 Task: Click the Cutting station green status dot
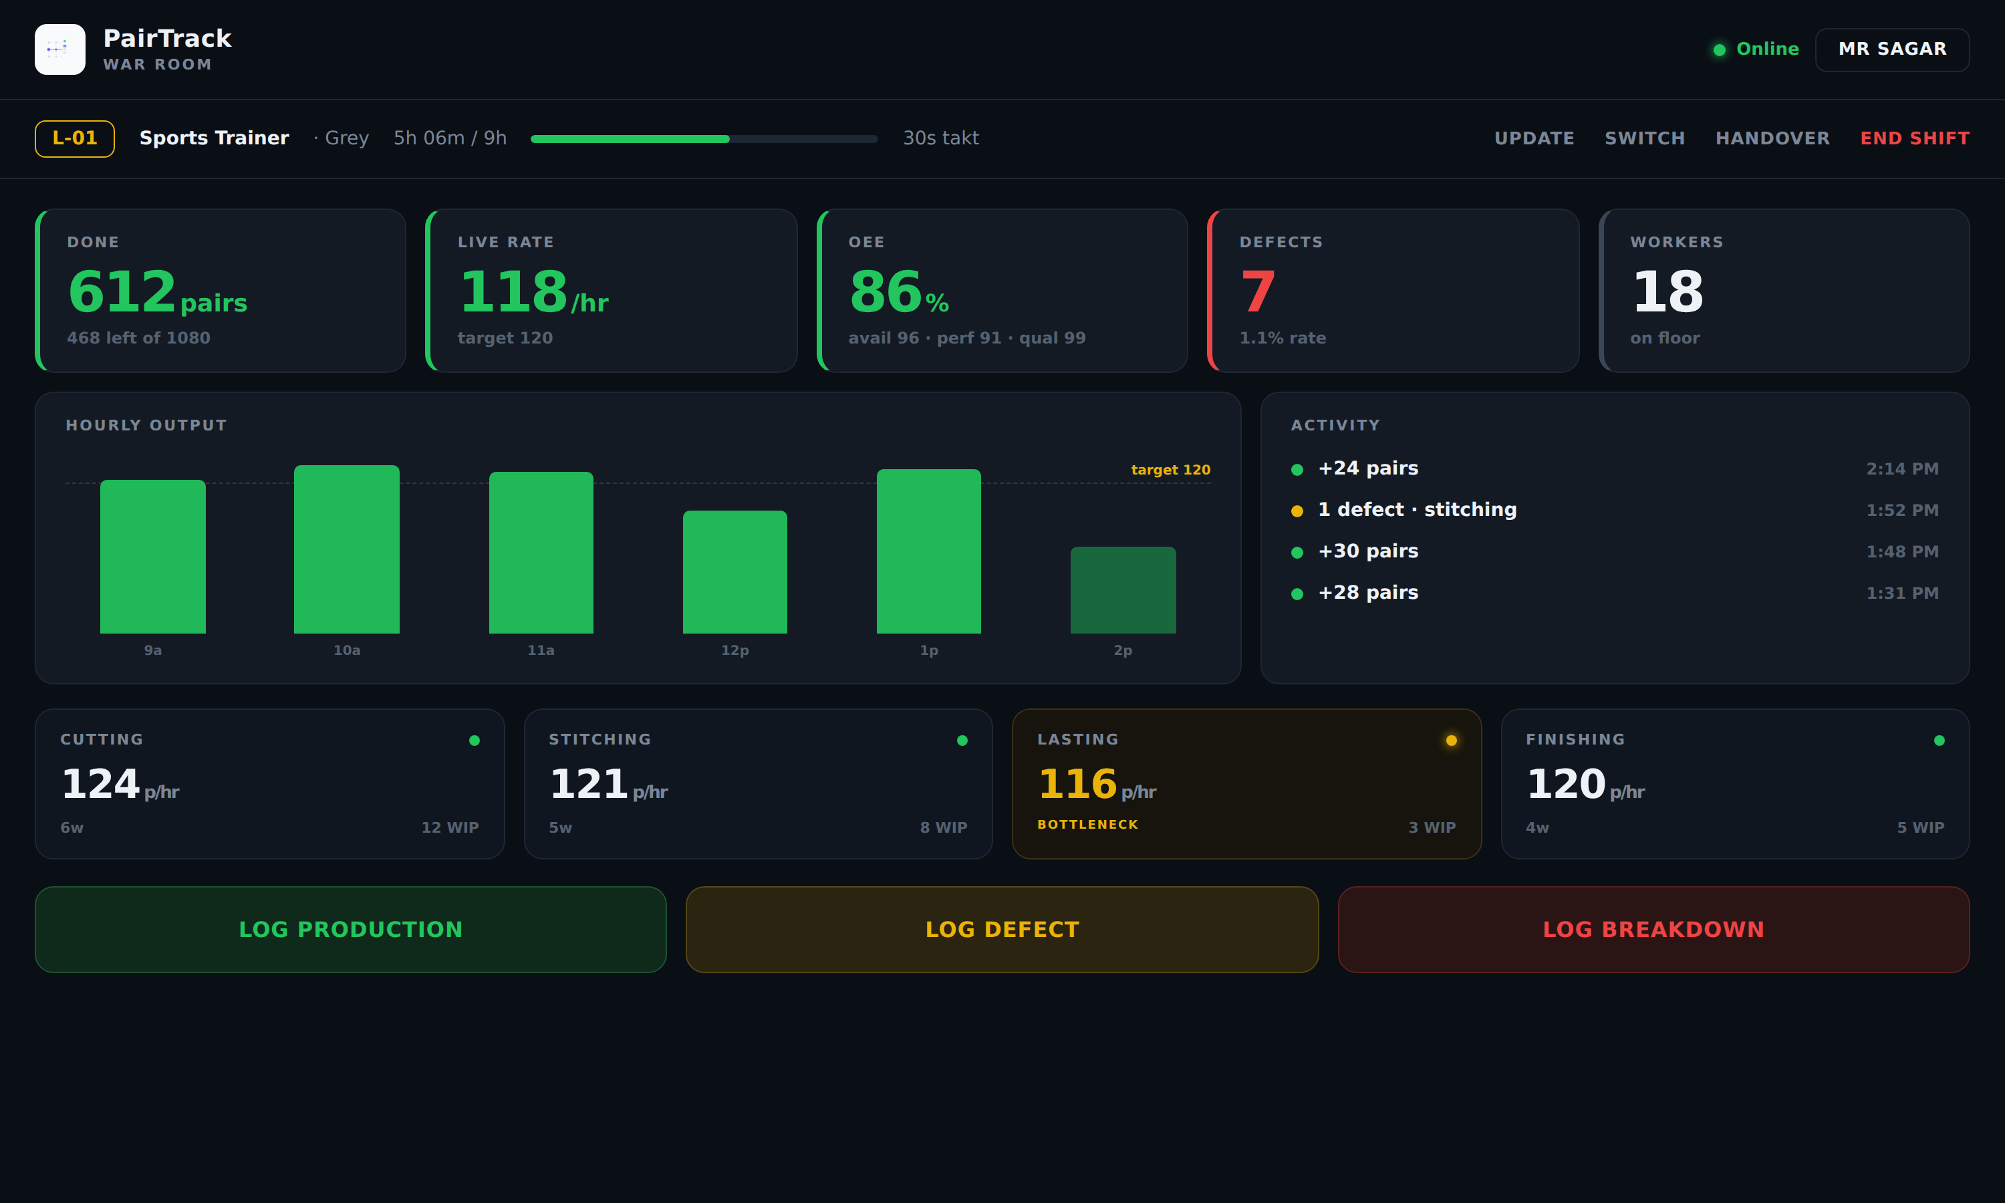(474, 740)
